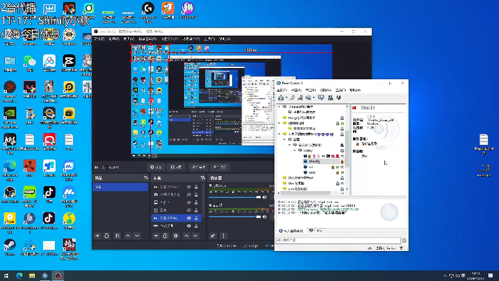
Task: Click the fourth button in OBS source toolbar
Action: coord(220,167)
